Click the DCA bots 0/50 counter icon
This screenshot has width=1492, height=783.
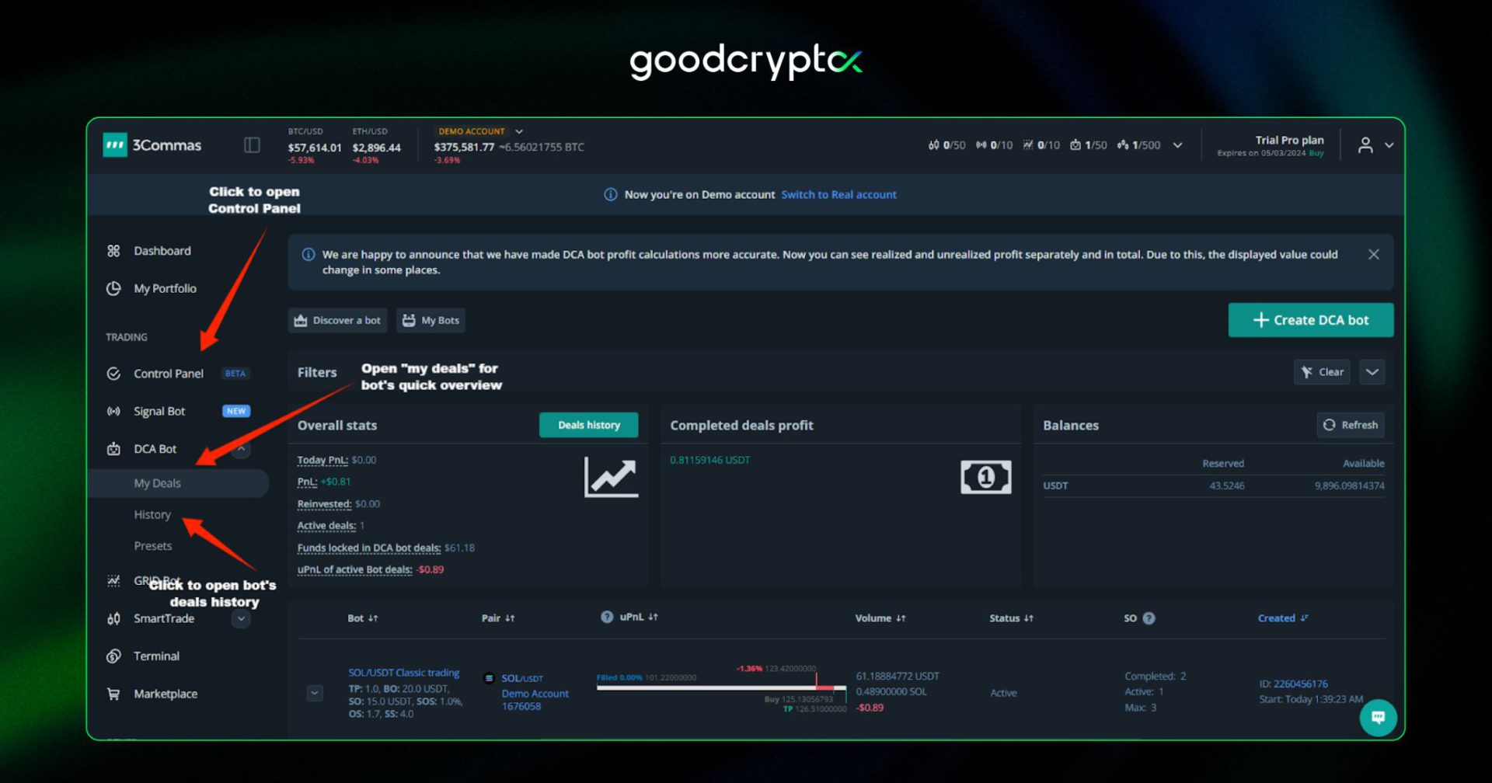coord(933,145)
